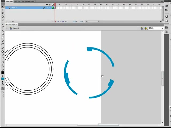Create a new layer folder
The width and height of the screenshot is (171, 128).
(x=10, y=22)
